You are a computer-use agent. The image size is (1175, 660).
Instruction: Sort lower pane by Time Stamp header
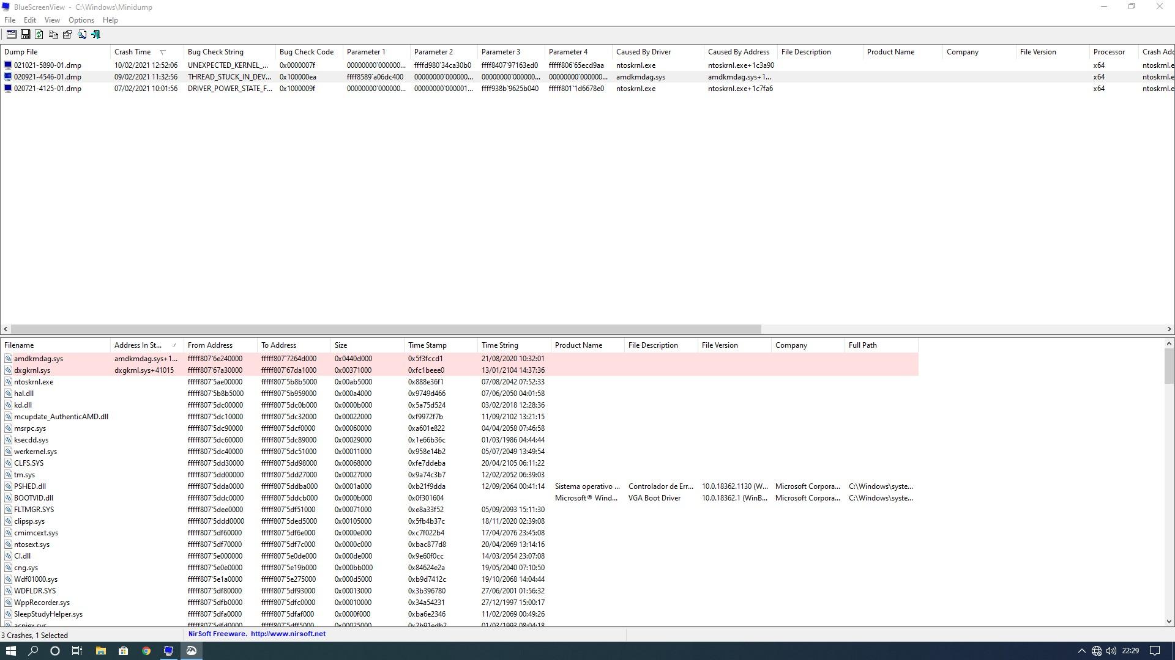[x=441, y=345]
